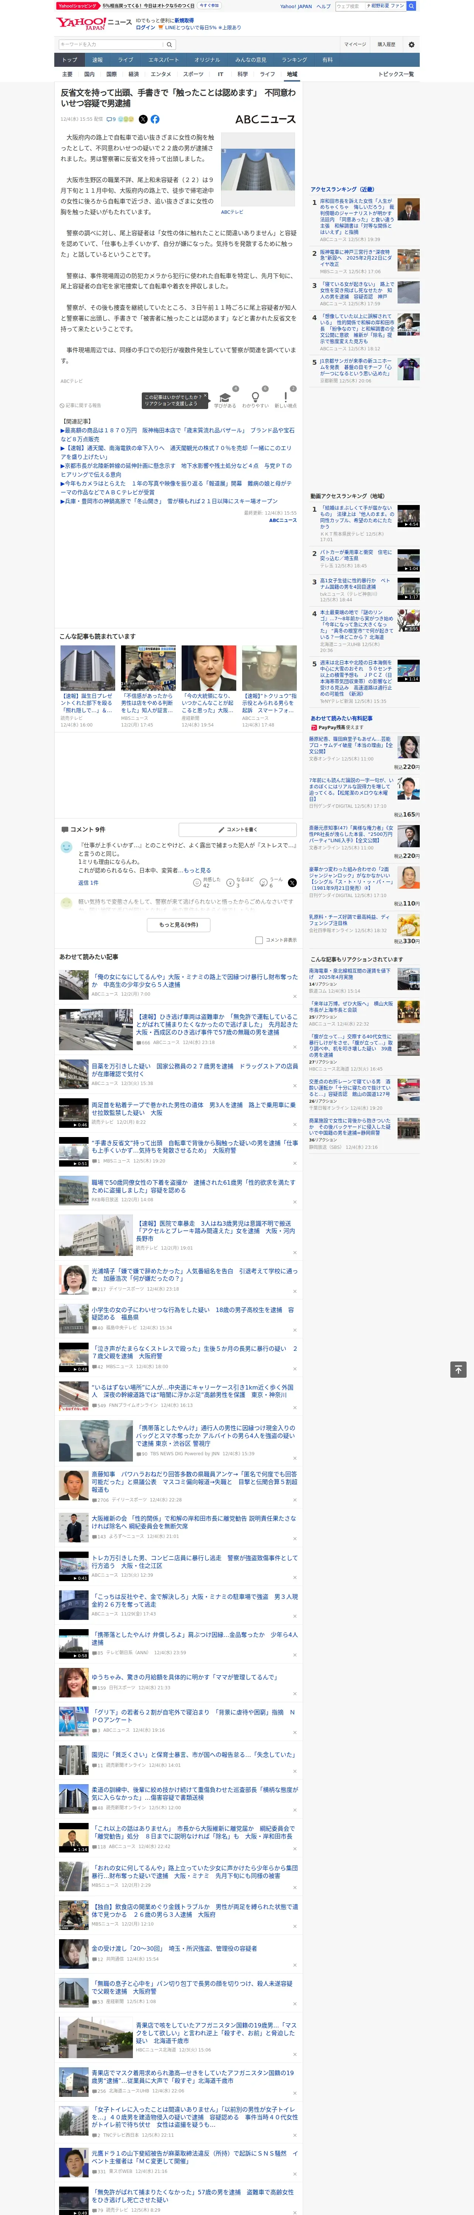Click the web search button in top bar
This screenshot has width=474, height=2215.
pos(411,6)
